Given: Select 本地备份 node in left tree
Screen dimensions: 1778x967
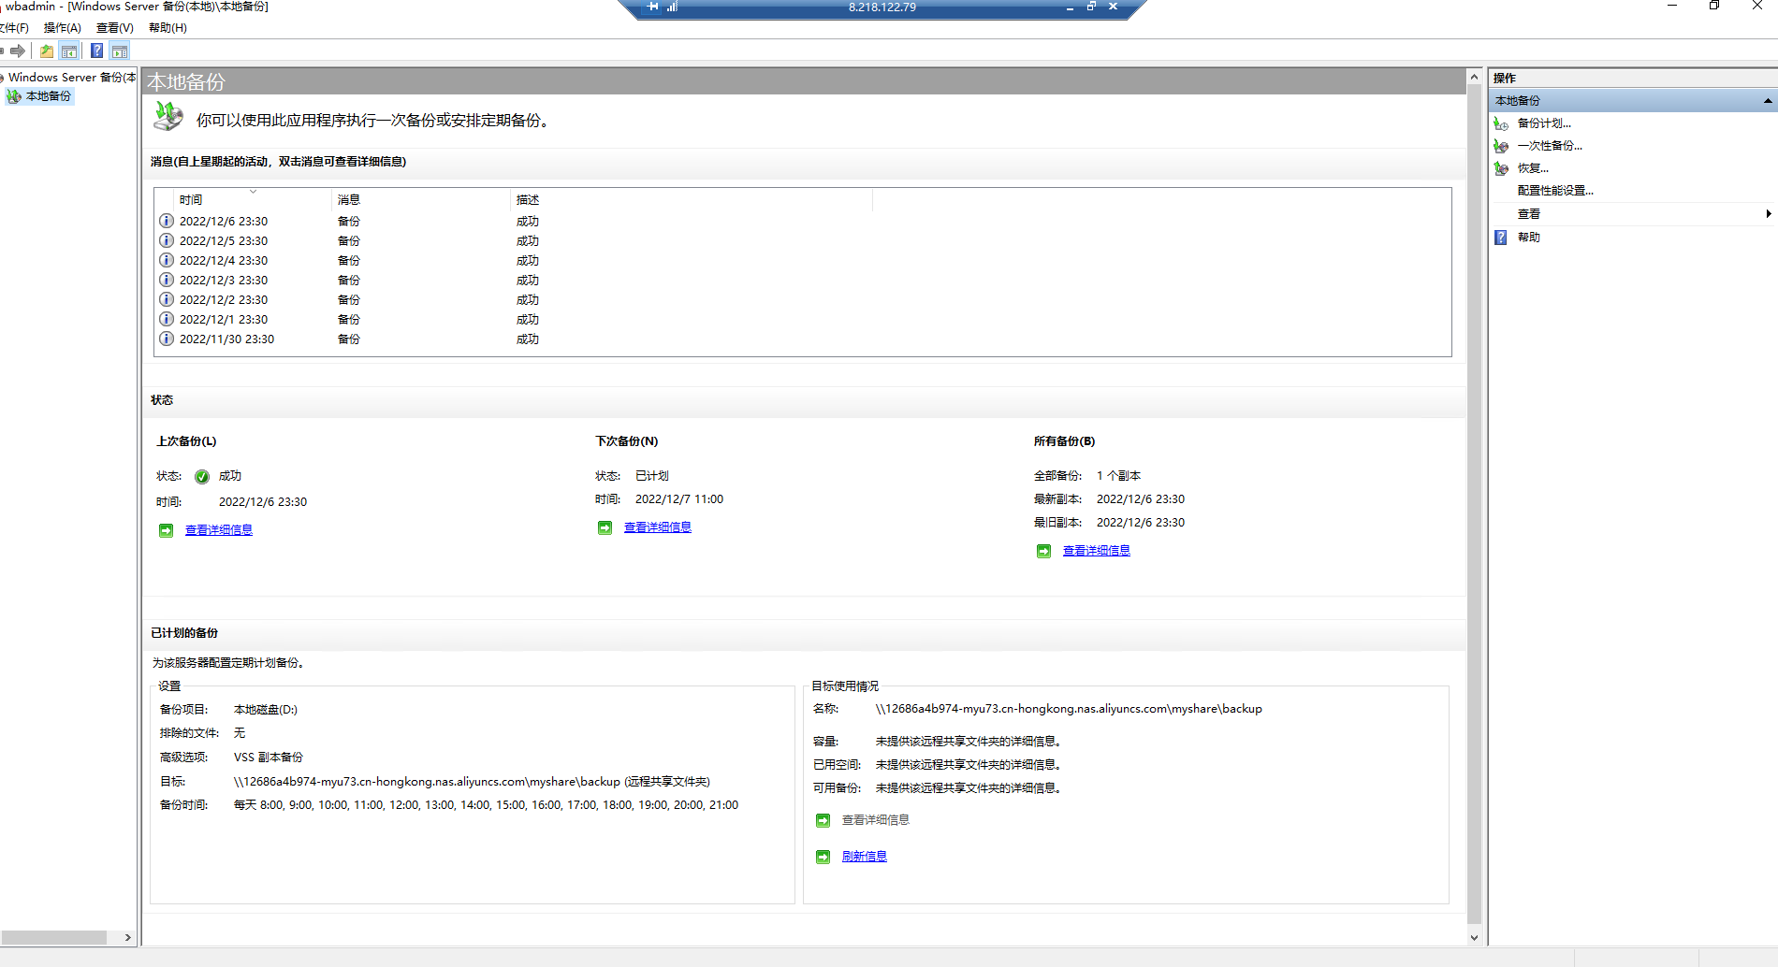Looking at the screenshot, I should [48, 96].
